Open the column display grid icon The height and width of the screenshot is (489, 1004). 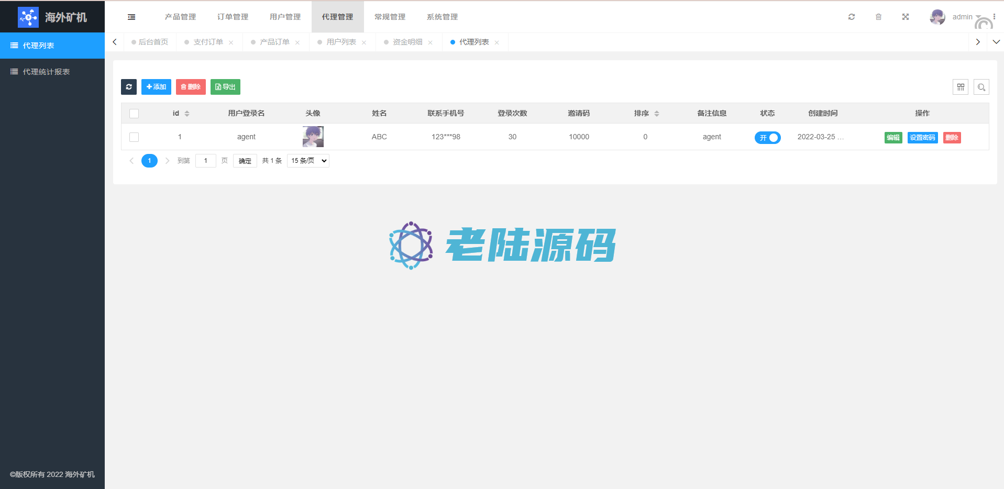[960, 87]
